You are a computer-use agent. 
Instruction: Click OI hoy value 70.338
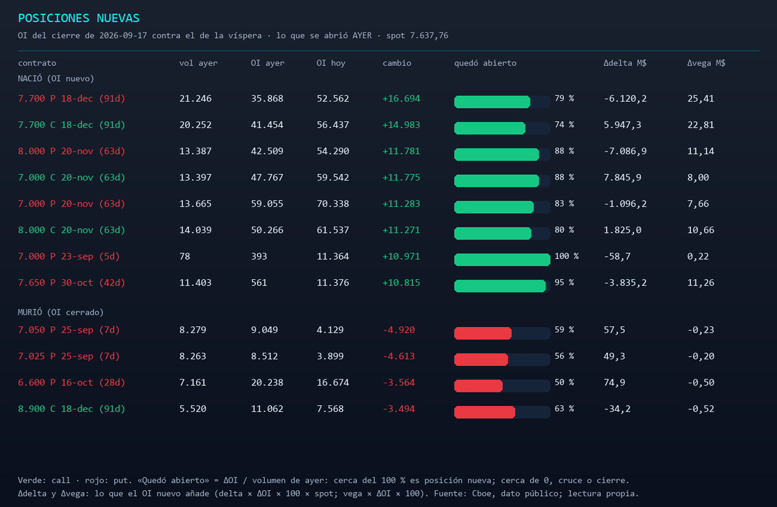click(333, 204)
